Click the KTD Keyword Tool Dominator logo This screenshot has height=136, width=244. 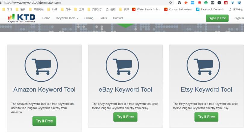pyautogui.click(x=22, y=18)
